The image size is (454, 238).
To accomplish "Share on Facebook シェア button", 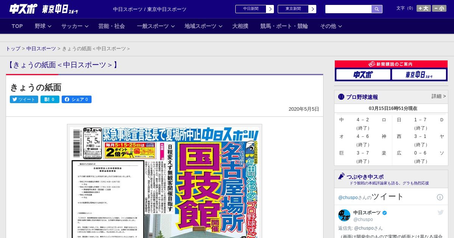I will click(x=76, y=99).
